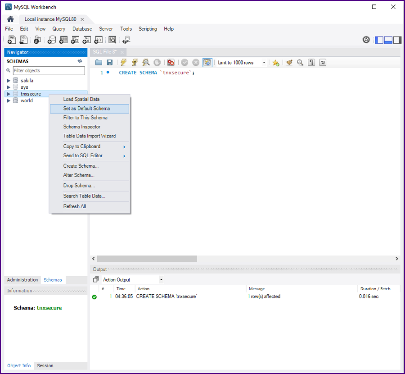Open the Query menu
Image resolution: width=405 pixels, height=374 pixels.
(x=59, y=29)
